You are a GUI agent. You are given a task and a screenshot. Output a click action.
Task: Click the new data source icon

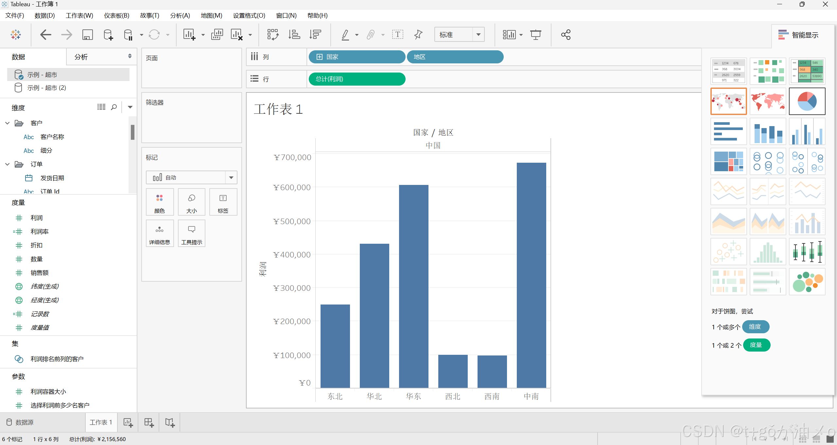point(108,35)
